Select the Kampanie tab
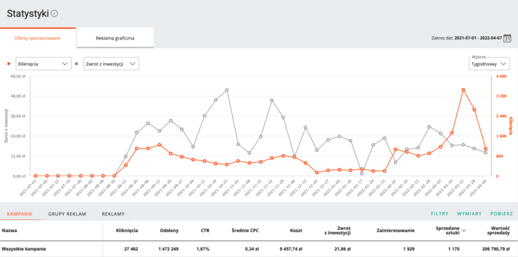The width and height of the screenshot is (518, 257). tap(20, 214)
